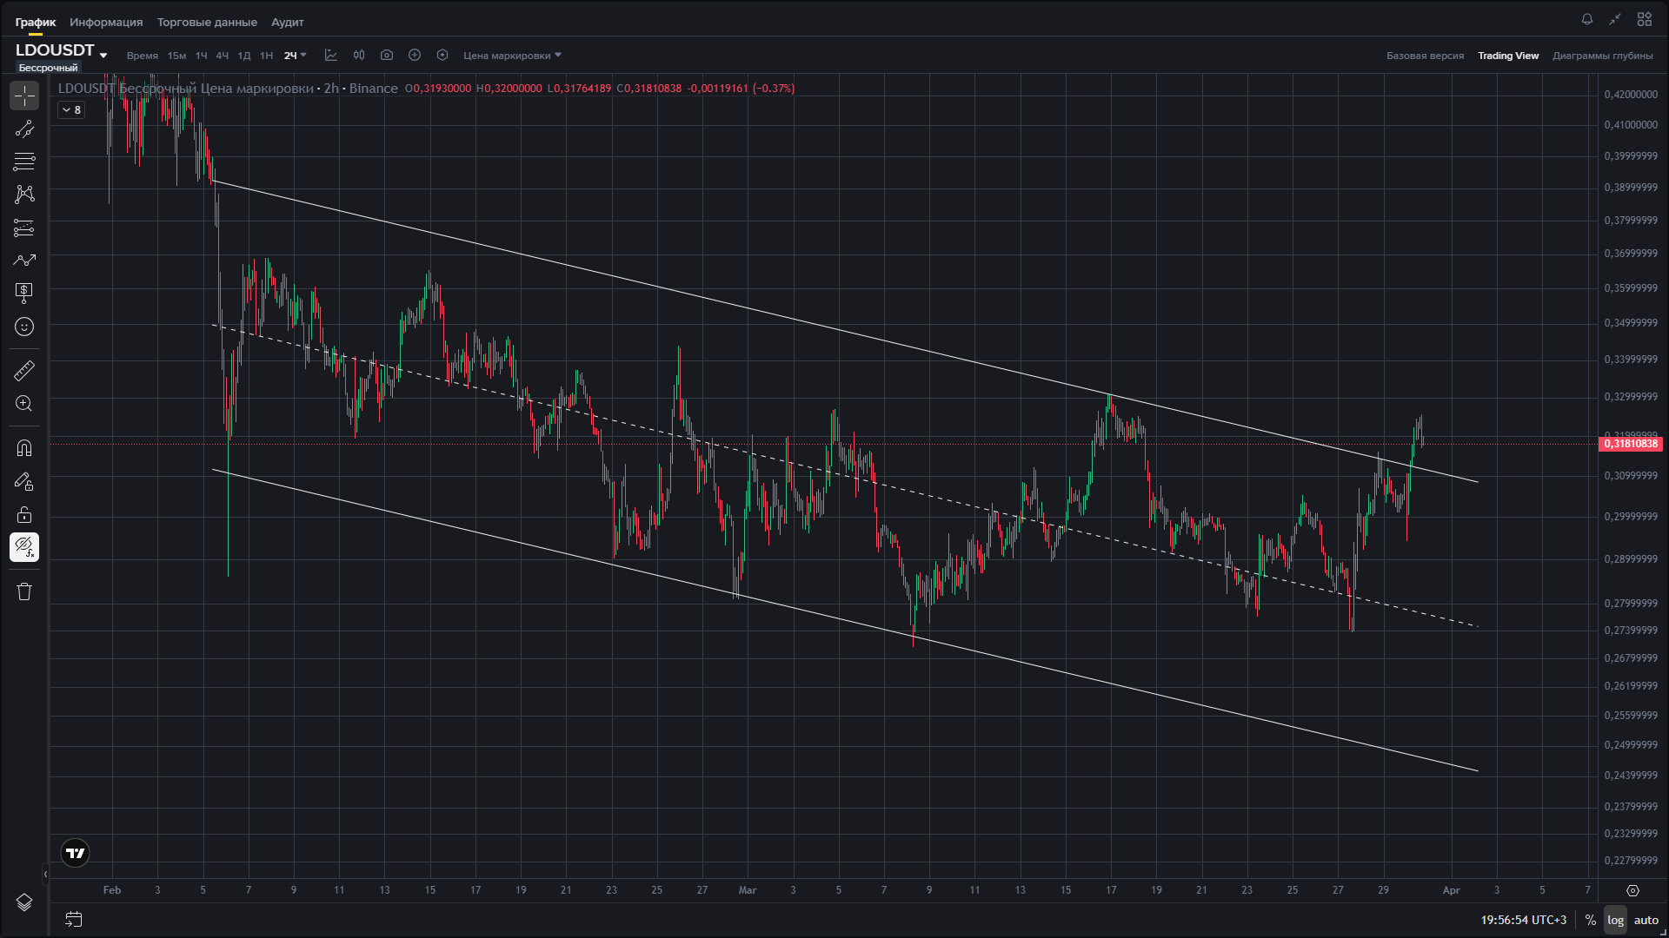
Task: Delete all drawings with trash icon
Action: tap(24, 591)
